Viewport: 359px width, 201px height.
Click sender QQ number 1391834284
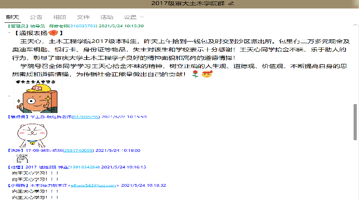point(84,167)
